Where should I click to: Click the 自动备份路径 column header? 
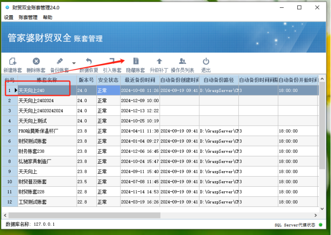click(x=219, y=80)
